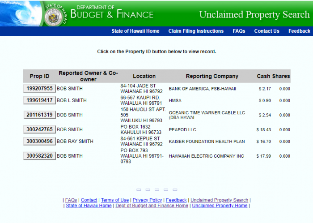Image resolution: width=313 pixels, height=223 pixels.
Task: Click the Feedback link in the footer
Action: click(x=176, y=200)
